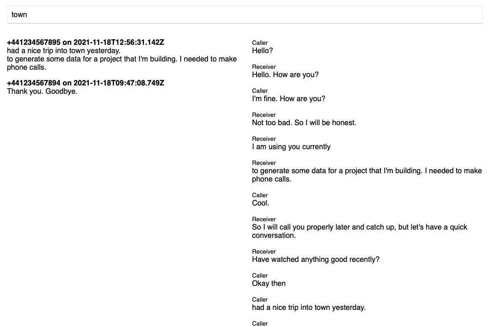Open the +441234567895 call result header

pyautogui.click(x=86, y=42)
